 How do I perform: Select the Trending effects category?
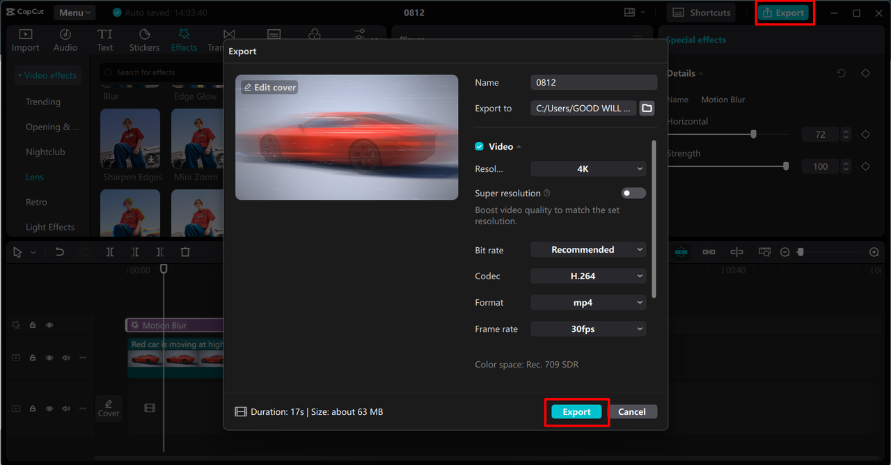click(x=43, y=102)
